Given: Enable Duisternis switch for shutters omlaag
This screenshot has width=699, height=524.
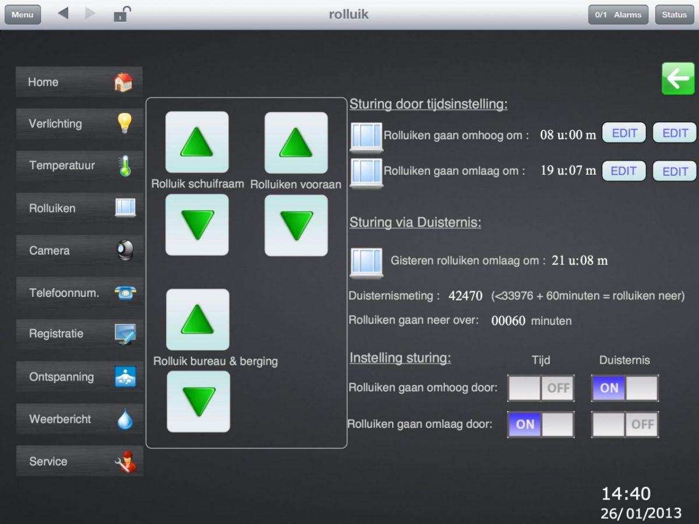Looking at the screenshot, I should click(624, 424).
